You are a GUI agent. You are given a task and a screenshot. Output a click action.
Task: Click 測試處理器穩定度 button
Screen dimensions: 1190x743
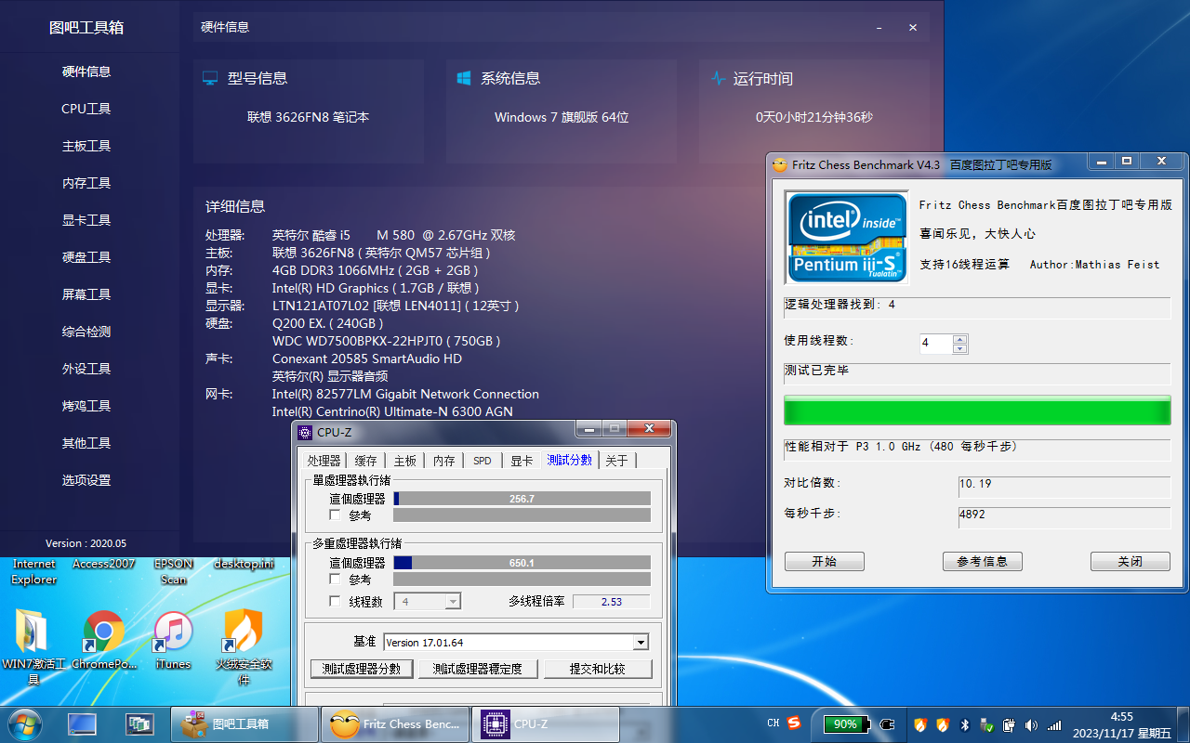[x=478, y=669]
